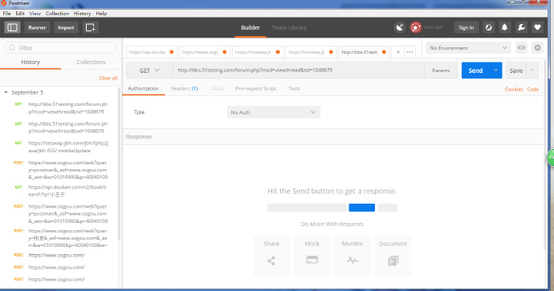Toggle the sidebar with the panel icon
Image resolution: width=554 pixels, height=291 pixels.
[12, 27]
